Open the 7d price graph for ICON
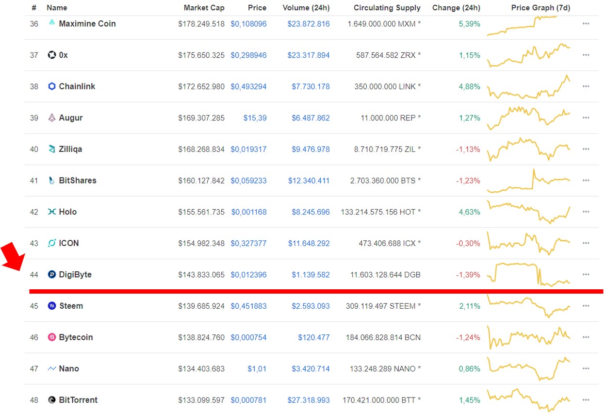The height and width of the screenshot is (415, 606). [529, 243]
